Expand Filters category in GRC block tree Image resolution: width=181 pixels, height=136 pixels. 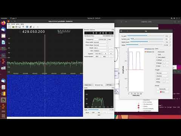click(145, 107)
